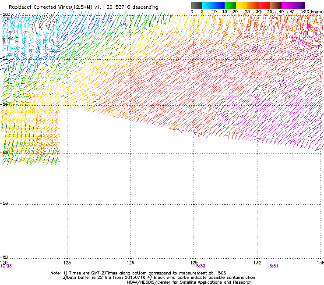Viewport: 324px width, 285px height.
Task: Click the cyan 5–10 knots color segment
Action: (208, 5)
